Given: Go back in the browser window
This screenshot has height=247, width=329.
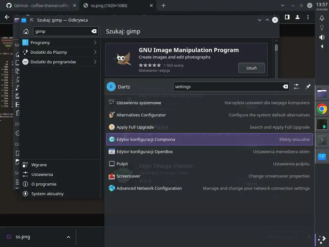Looking at the screenshot, I should (x=7, y=17).
